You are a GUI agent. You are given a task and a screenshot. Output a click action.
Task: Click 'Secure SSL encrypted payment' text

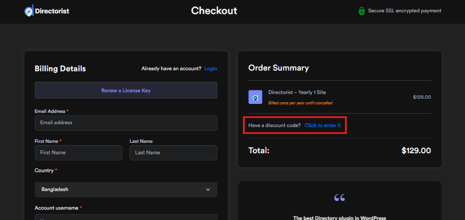pos(405,10)
